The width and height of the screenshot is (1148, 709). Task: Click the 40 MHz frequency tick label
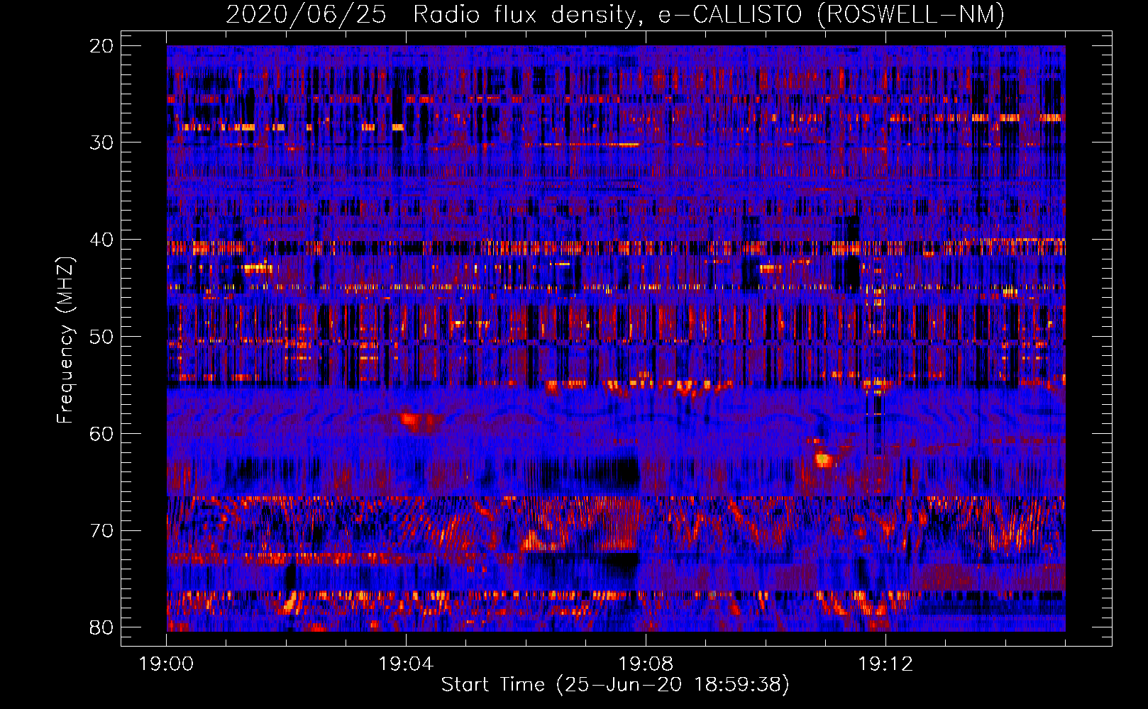point(101,240)
